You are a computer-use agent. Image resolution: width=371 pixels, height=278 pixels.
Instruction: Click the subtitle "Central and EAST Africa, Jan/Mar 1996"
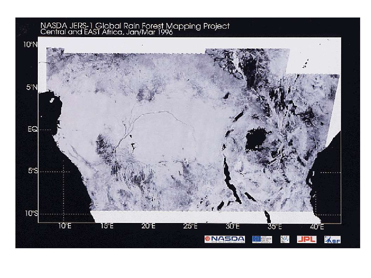pos(107,32)
